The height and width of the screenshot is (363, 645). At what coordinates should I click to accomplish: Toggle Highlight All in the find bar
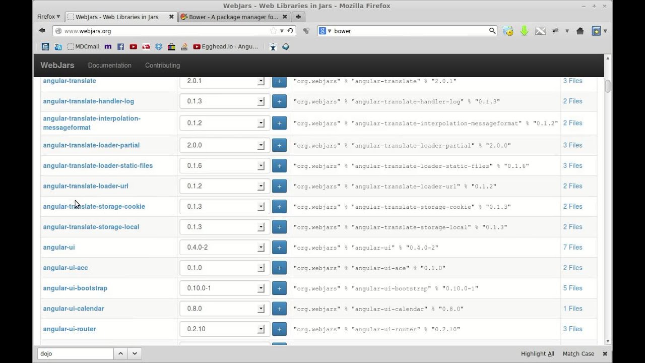[537, 353]
